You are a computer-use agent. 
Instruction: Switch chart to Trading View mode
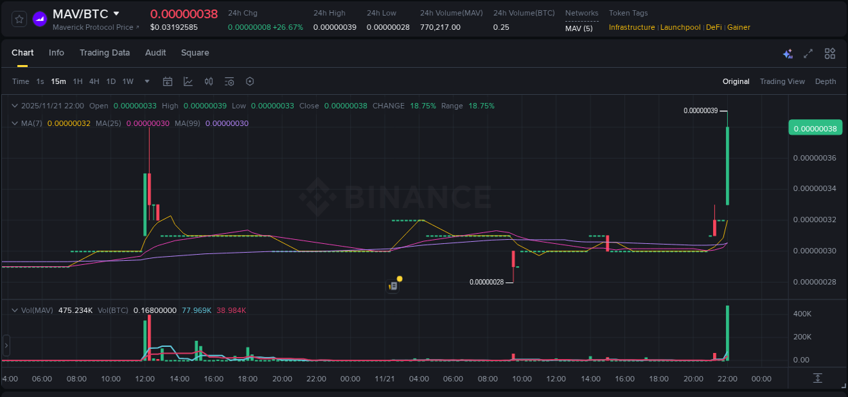point(782,81)
